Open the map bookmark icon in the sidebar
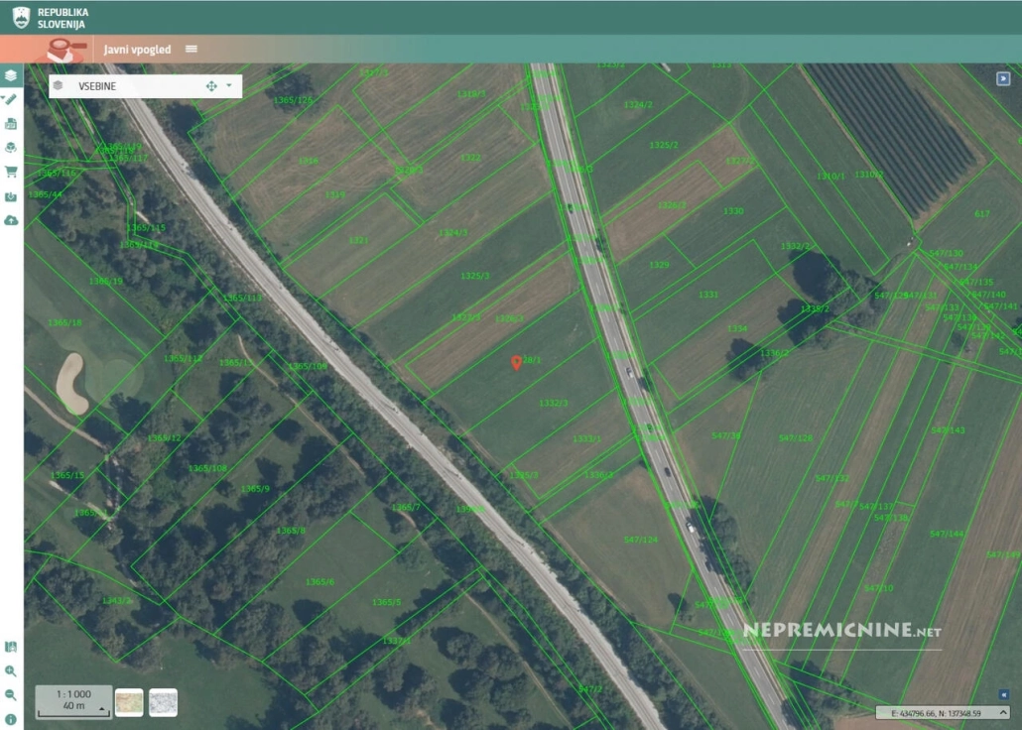The height and width of the screenshot is (730, 1022). (11, 647)
